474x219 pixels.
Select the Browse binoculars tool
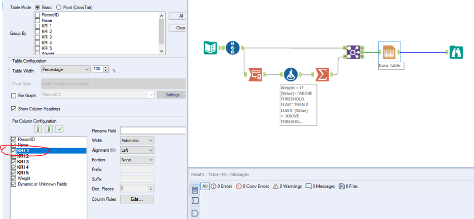click(456, 52)
